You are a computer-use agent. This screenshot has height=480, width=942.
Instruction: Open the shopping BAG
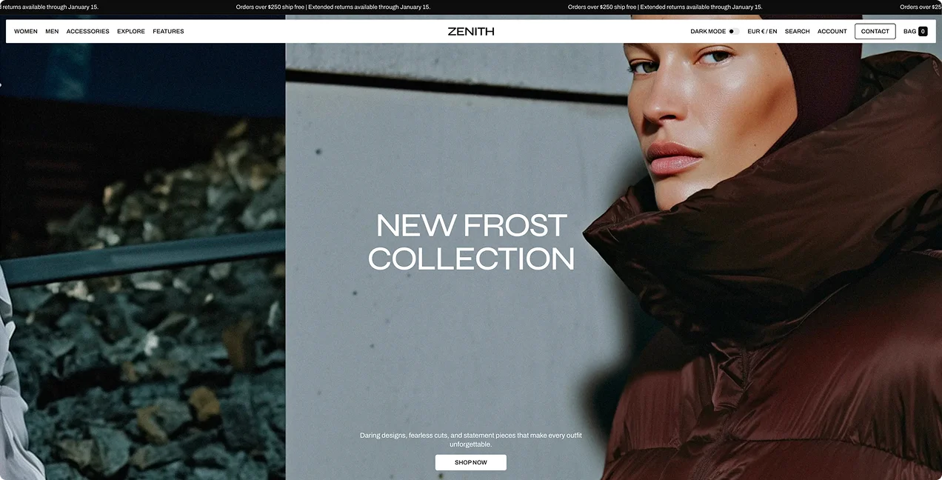[x=915, y=31]
